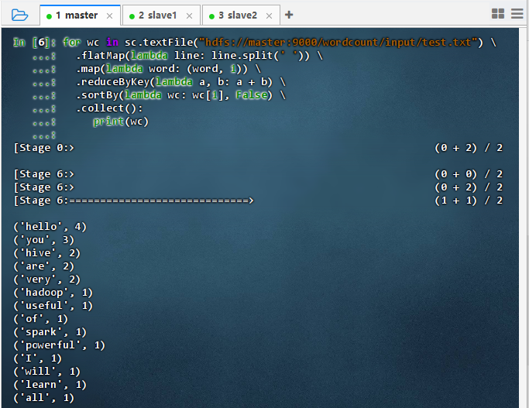Click the ('you', 3) output line
Screen dimensions: 529x408
[x=44, y=240]
